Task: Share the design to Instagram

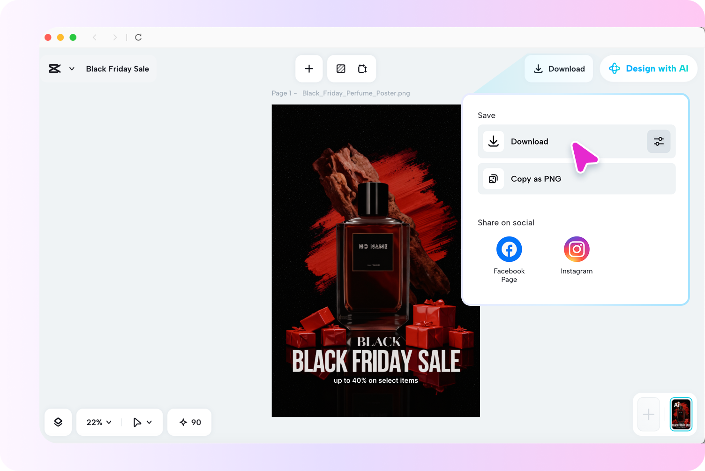Action: click(577, 249)
